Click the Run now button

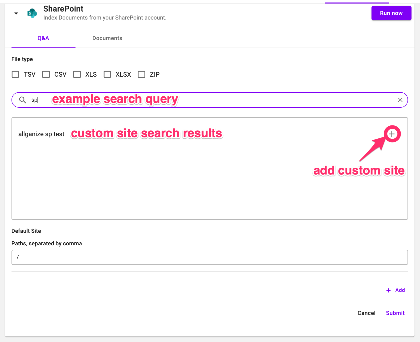[x=391, y=13]
